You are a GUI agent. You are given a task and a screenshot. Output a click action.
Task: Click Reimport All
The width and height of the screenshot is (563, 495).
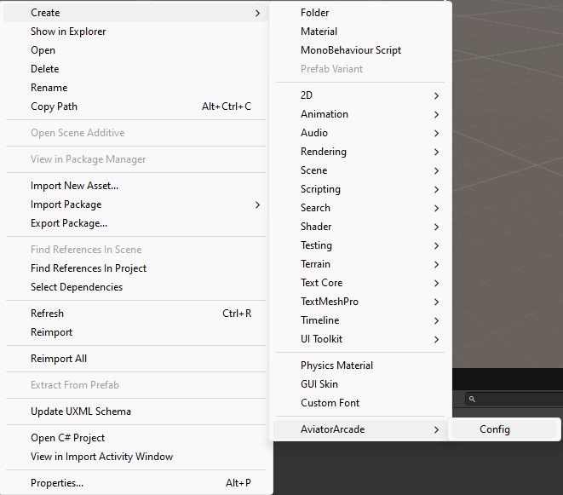(135, 359)
